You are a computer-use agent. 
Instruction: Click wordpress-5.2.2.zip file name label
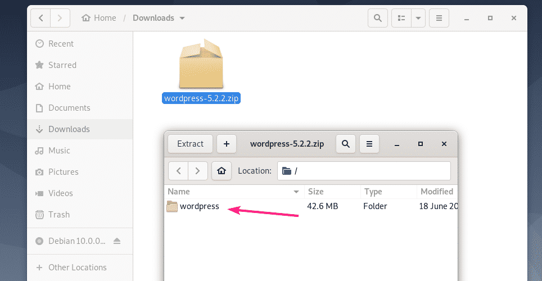[201, 98]
